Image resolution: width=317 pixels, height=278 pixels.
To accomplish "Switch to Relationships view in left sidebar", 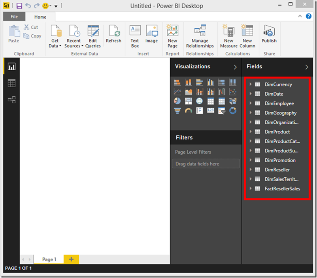I will [11, 100].
